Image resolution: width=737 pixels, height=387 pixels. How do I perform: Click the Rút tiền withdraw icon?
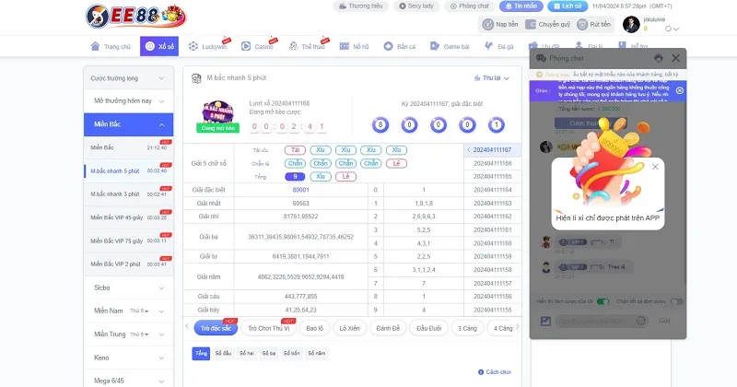coord(582,25)
